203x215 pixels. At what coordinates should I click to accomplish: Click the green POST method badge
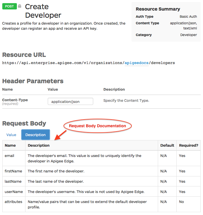(9, 6)
